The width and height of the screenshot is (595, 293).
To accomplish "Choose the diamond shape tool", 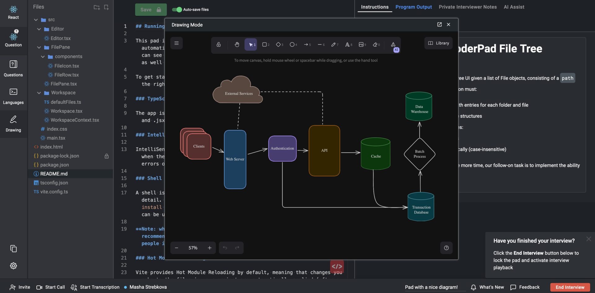I will click(x=278, y=45).
